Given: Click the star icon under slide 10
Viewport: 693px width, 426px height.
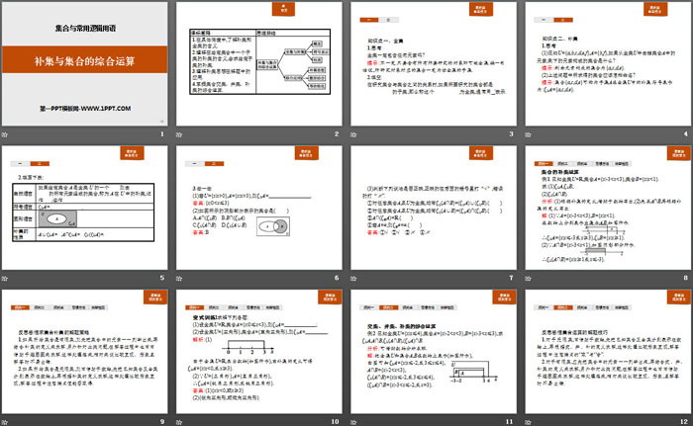Looking at the screenshot, I should [179, 422].
